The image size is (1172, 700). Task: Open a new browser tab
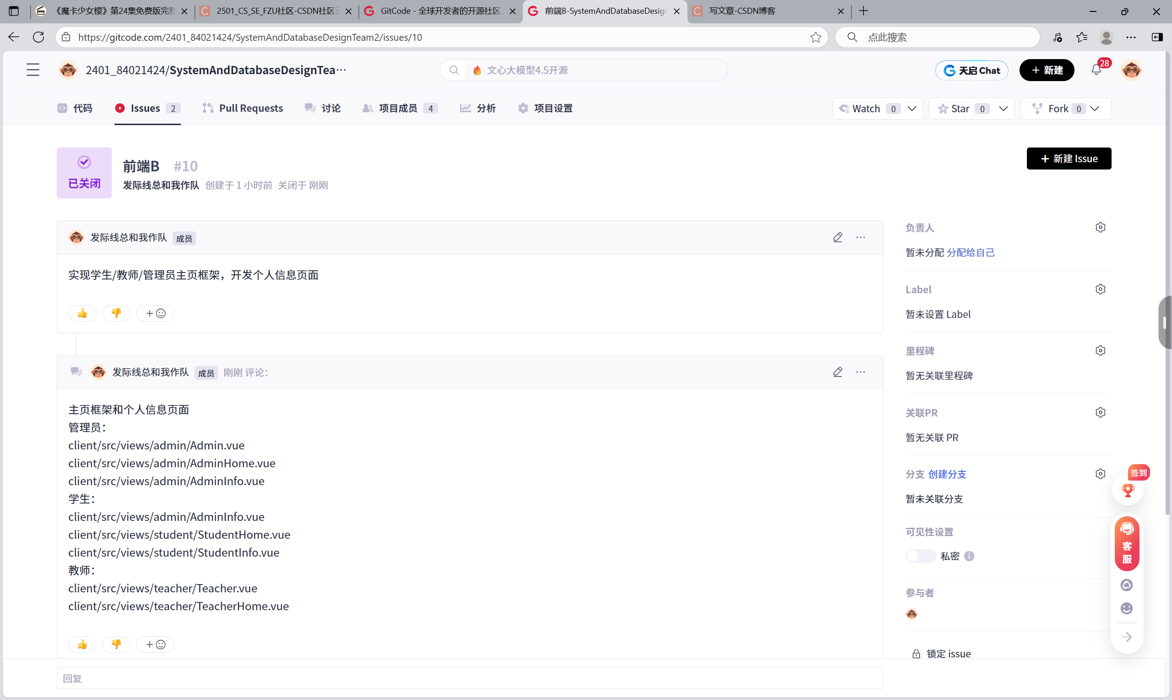pyautogui.click(x=863, y=11)
